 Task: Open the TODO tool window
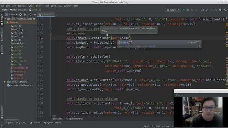pos(21,123)
